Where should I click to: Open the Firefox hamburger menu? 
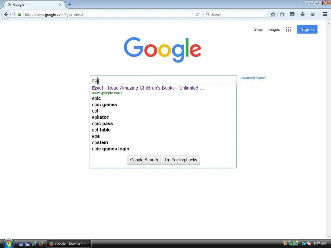pos(325,14)
